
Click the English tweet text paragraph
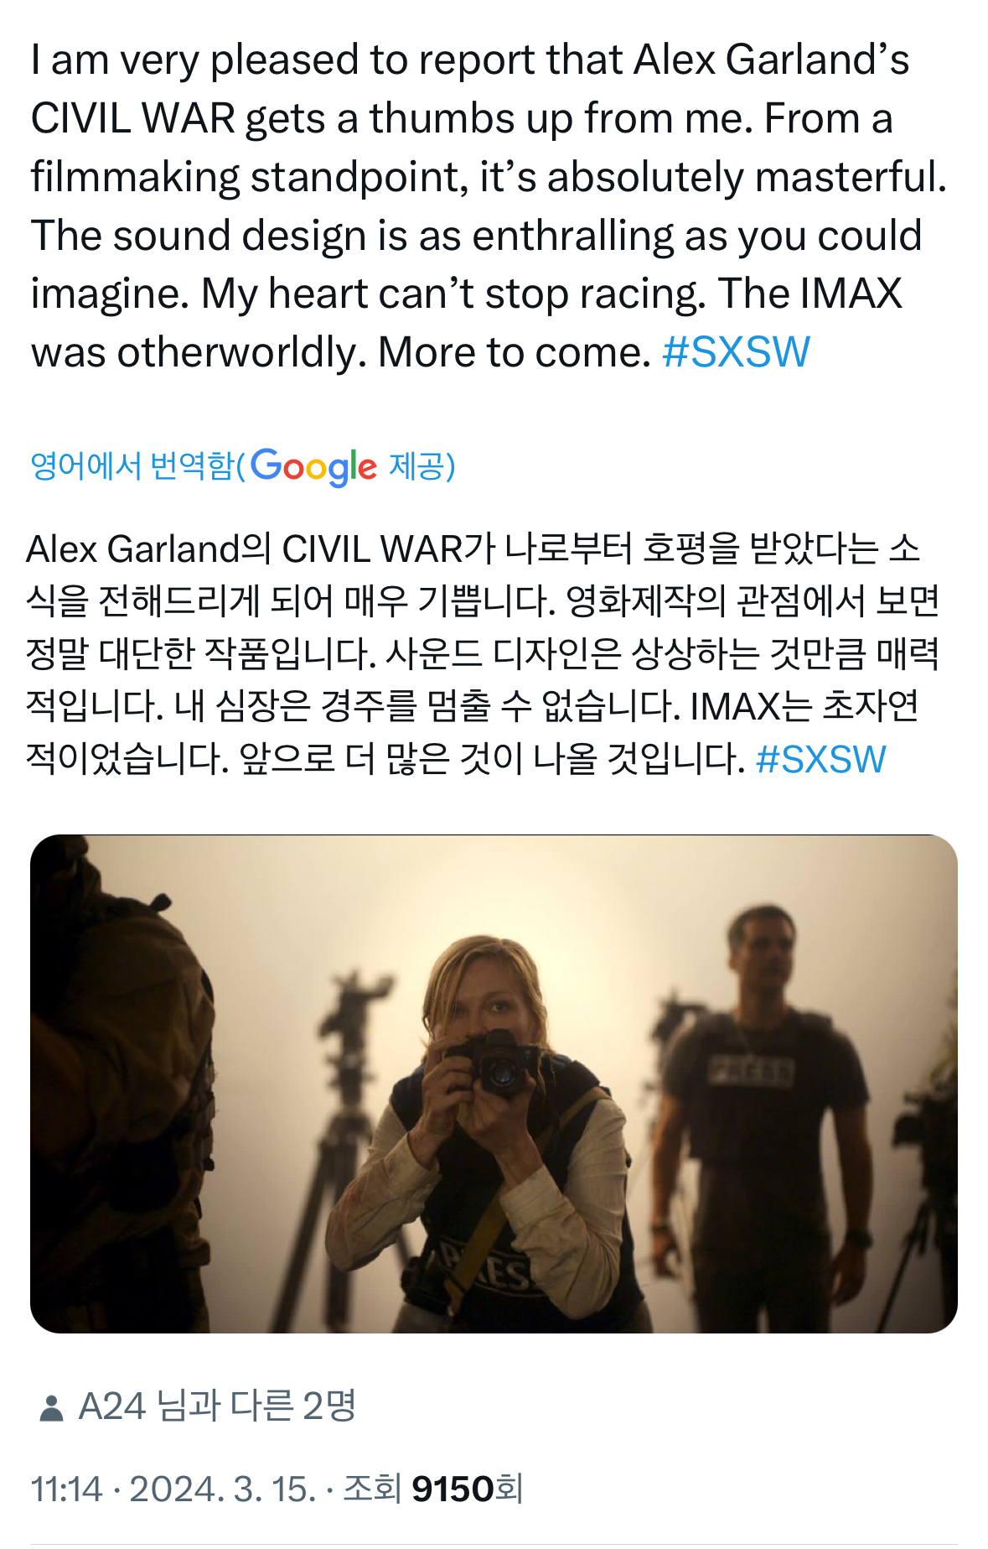pyautogui.click(x=489, y=206)
